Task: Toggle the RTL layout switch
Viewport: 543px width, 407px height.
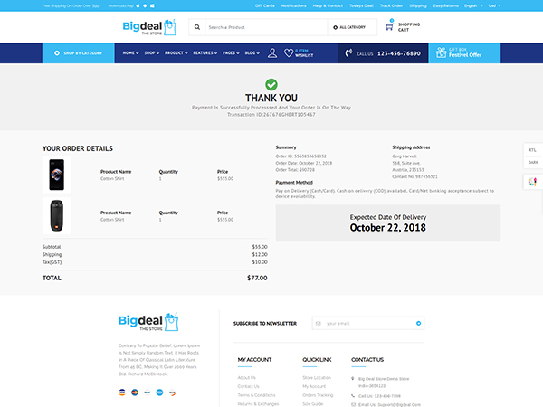Action: coord(532,150)
